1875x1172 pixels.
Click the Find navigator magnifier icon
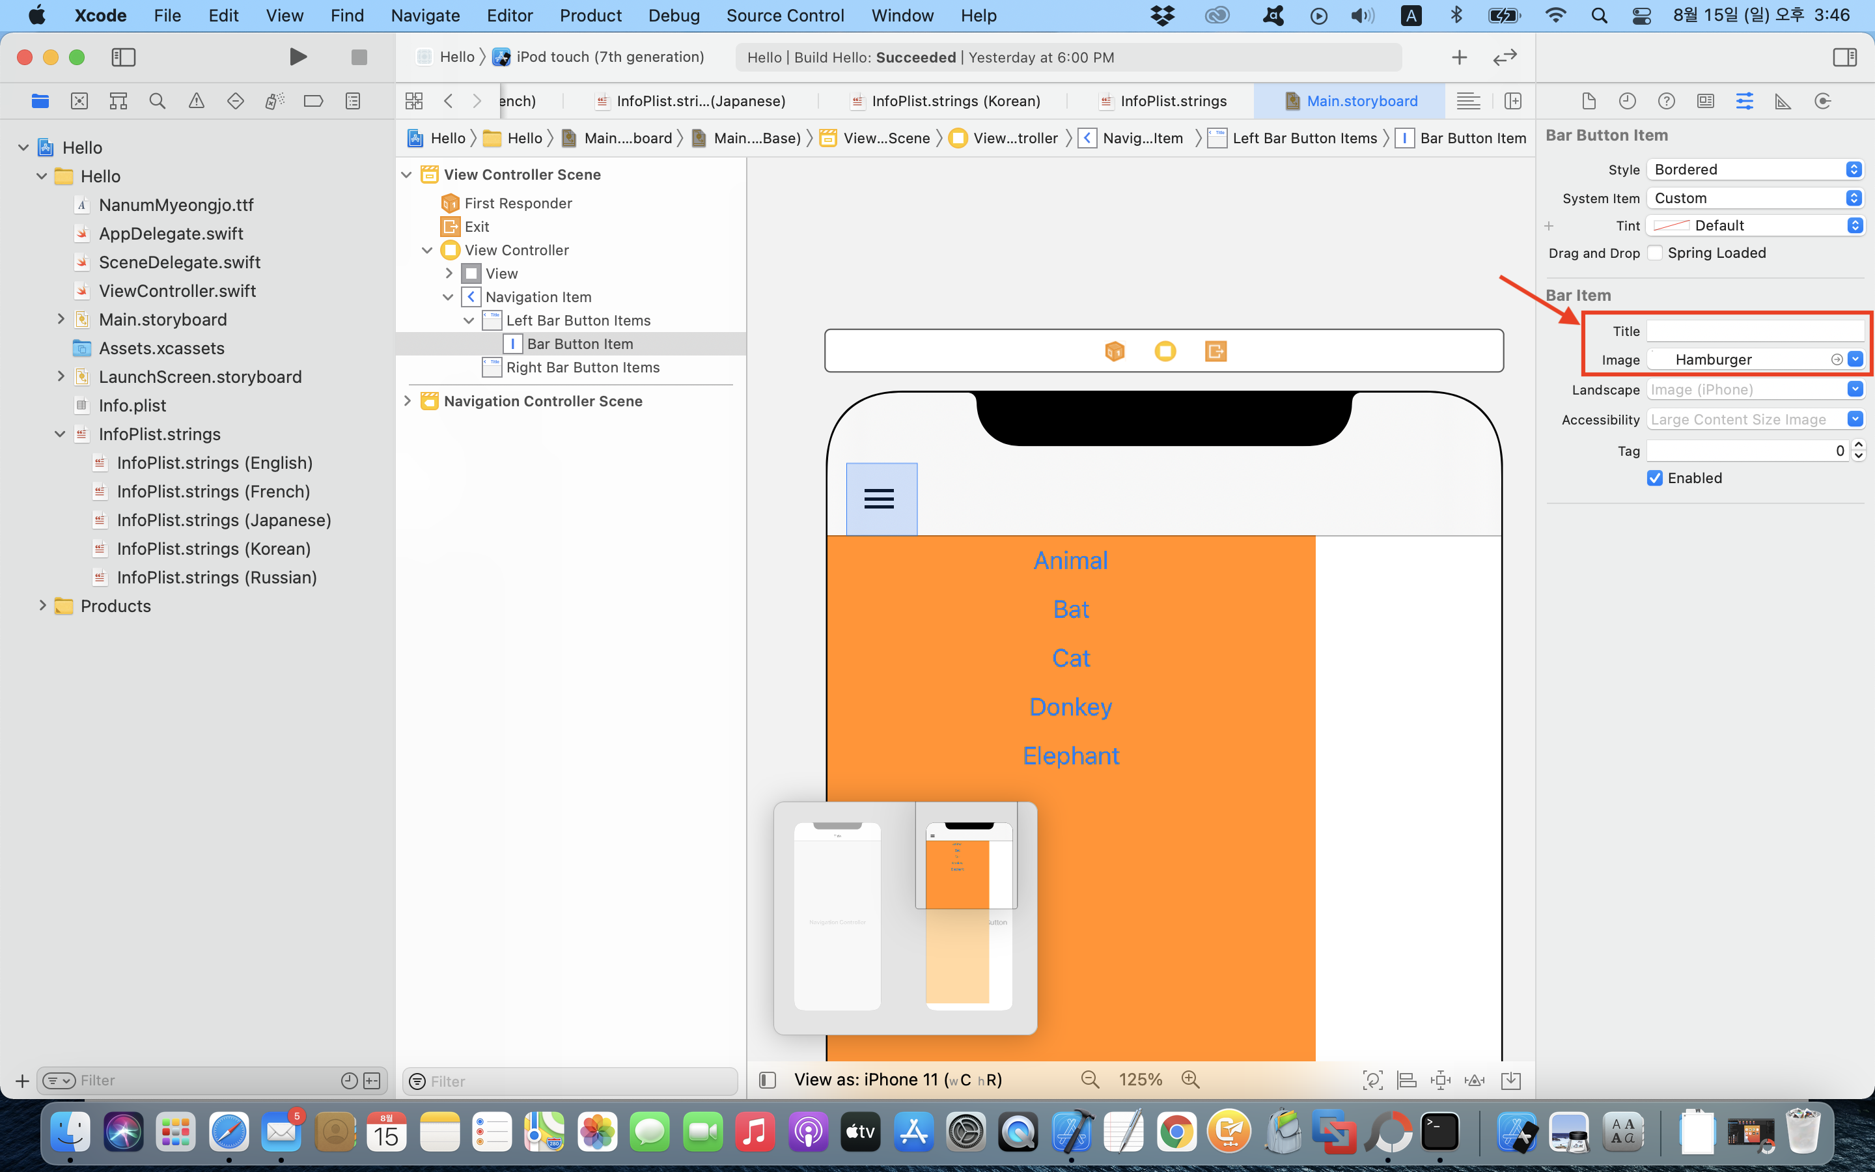(158, 101)
